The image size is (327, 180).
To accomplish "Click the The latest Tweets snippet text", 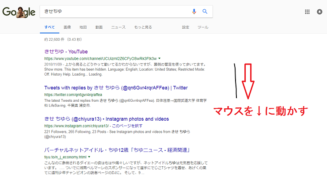I will [125, 103].
